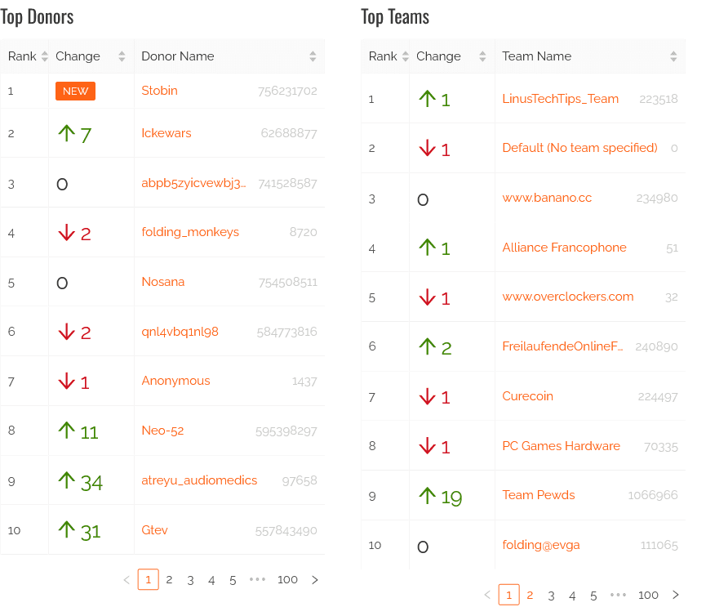Go to previous page of Top Teams
The width and height of the screenshot is (706, 616).
pos(487,595)
